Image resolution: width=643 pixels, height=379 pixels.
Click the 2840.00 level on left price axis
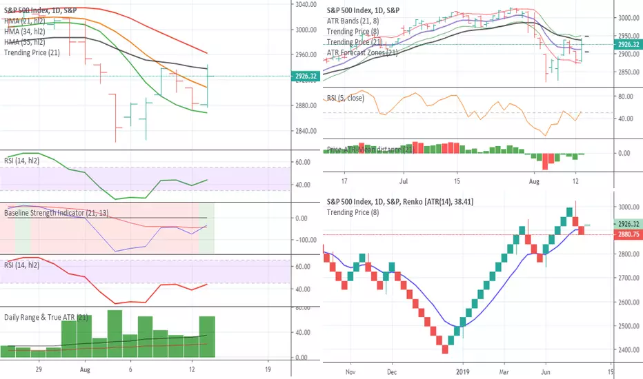[306, 131]
